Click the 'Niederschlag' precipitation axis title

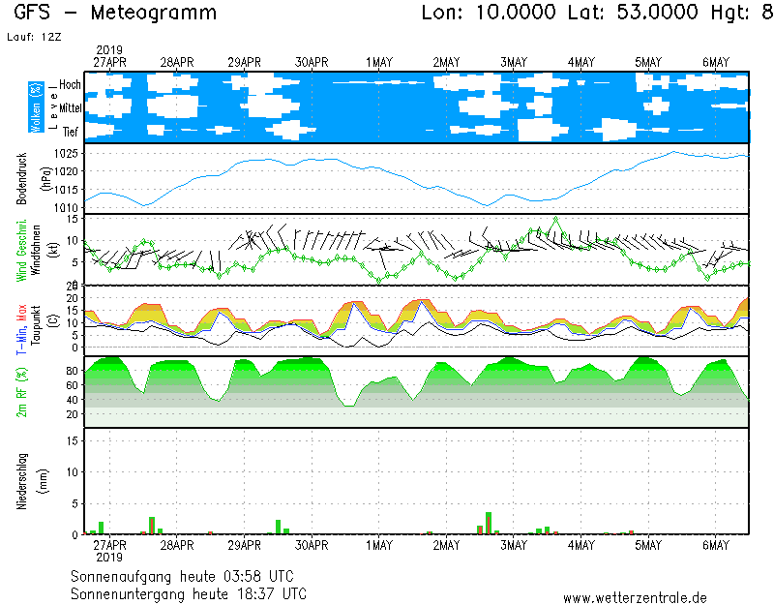(x=21, y=481)
